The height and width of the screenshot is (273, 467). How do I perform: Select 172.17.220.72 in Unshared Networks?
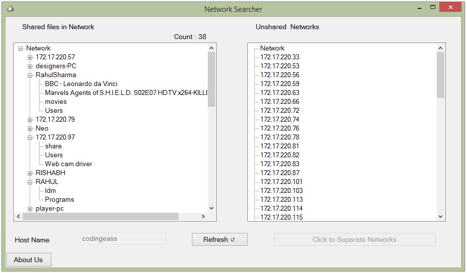click(280, 111)
